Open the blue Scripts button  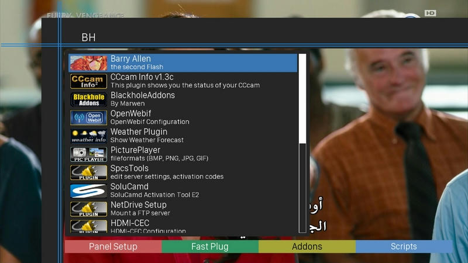(x=404, y=247)
